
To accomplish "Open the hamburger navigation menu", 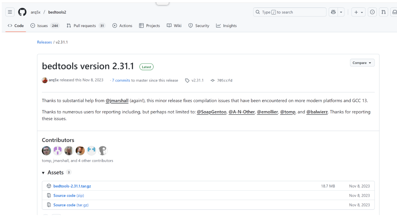I will (10, 12).
